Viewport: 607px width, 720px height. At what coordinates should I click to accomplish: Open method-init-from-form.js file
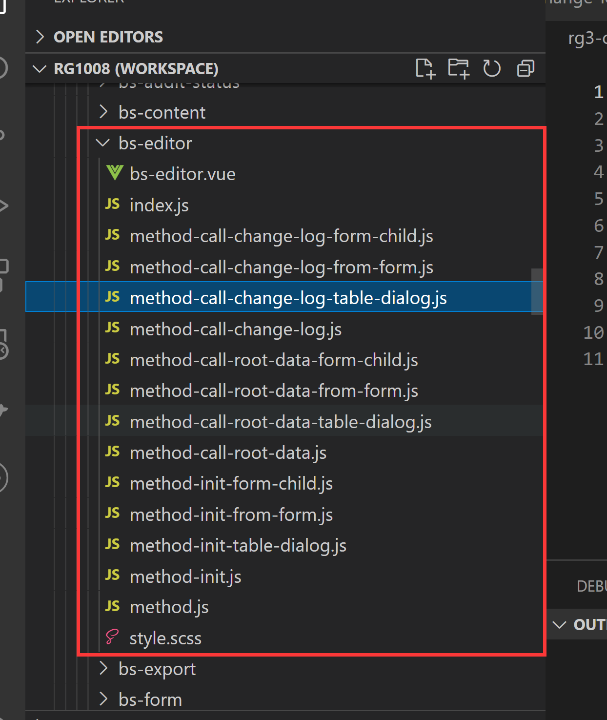coord(231,514)
